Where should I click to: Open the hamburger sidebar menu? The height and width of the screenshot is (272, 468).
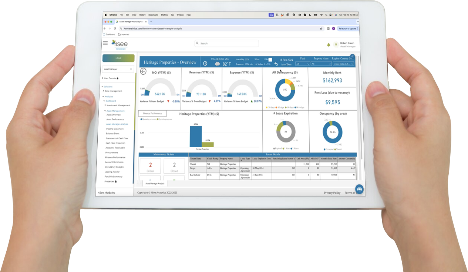pos(105,43)
